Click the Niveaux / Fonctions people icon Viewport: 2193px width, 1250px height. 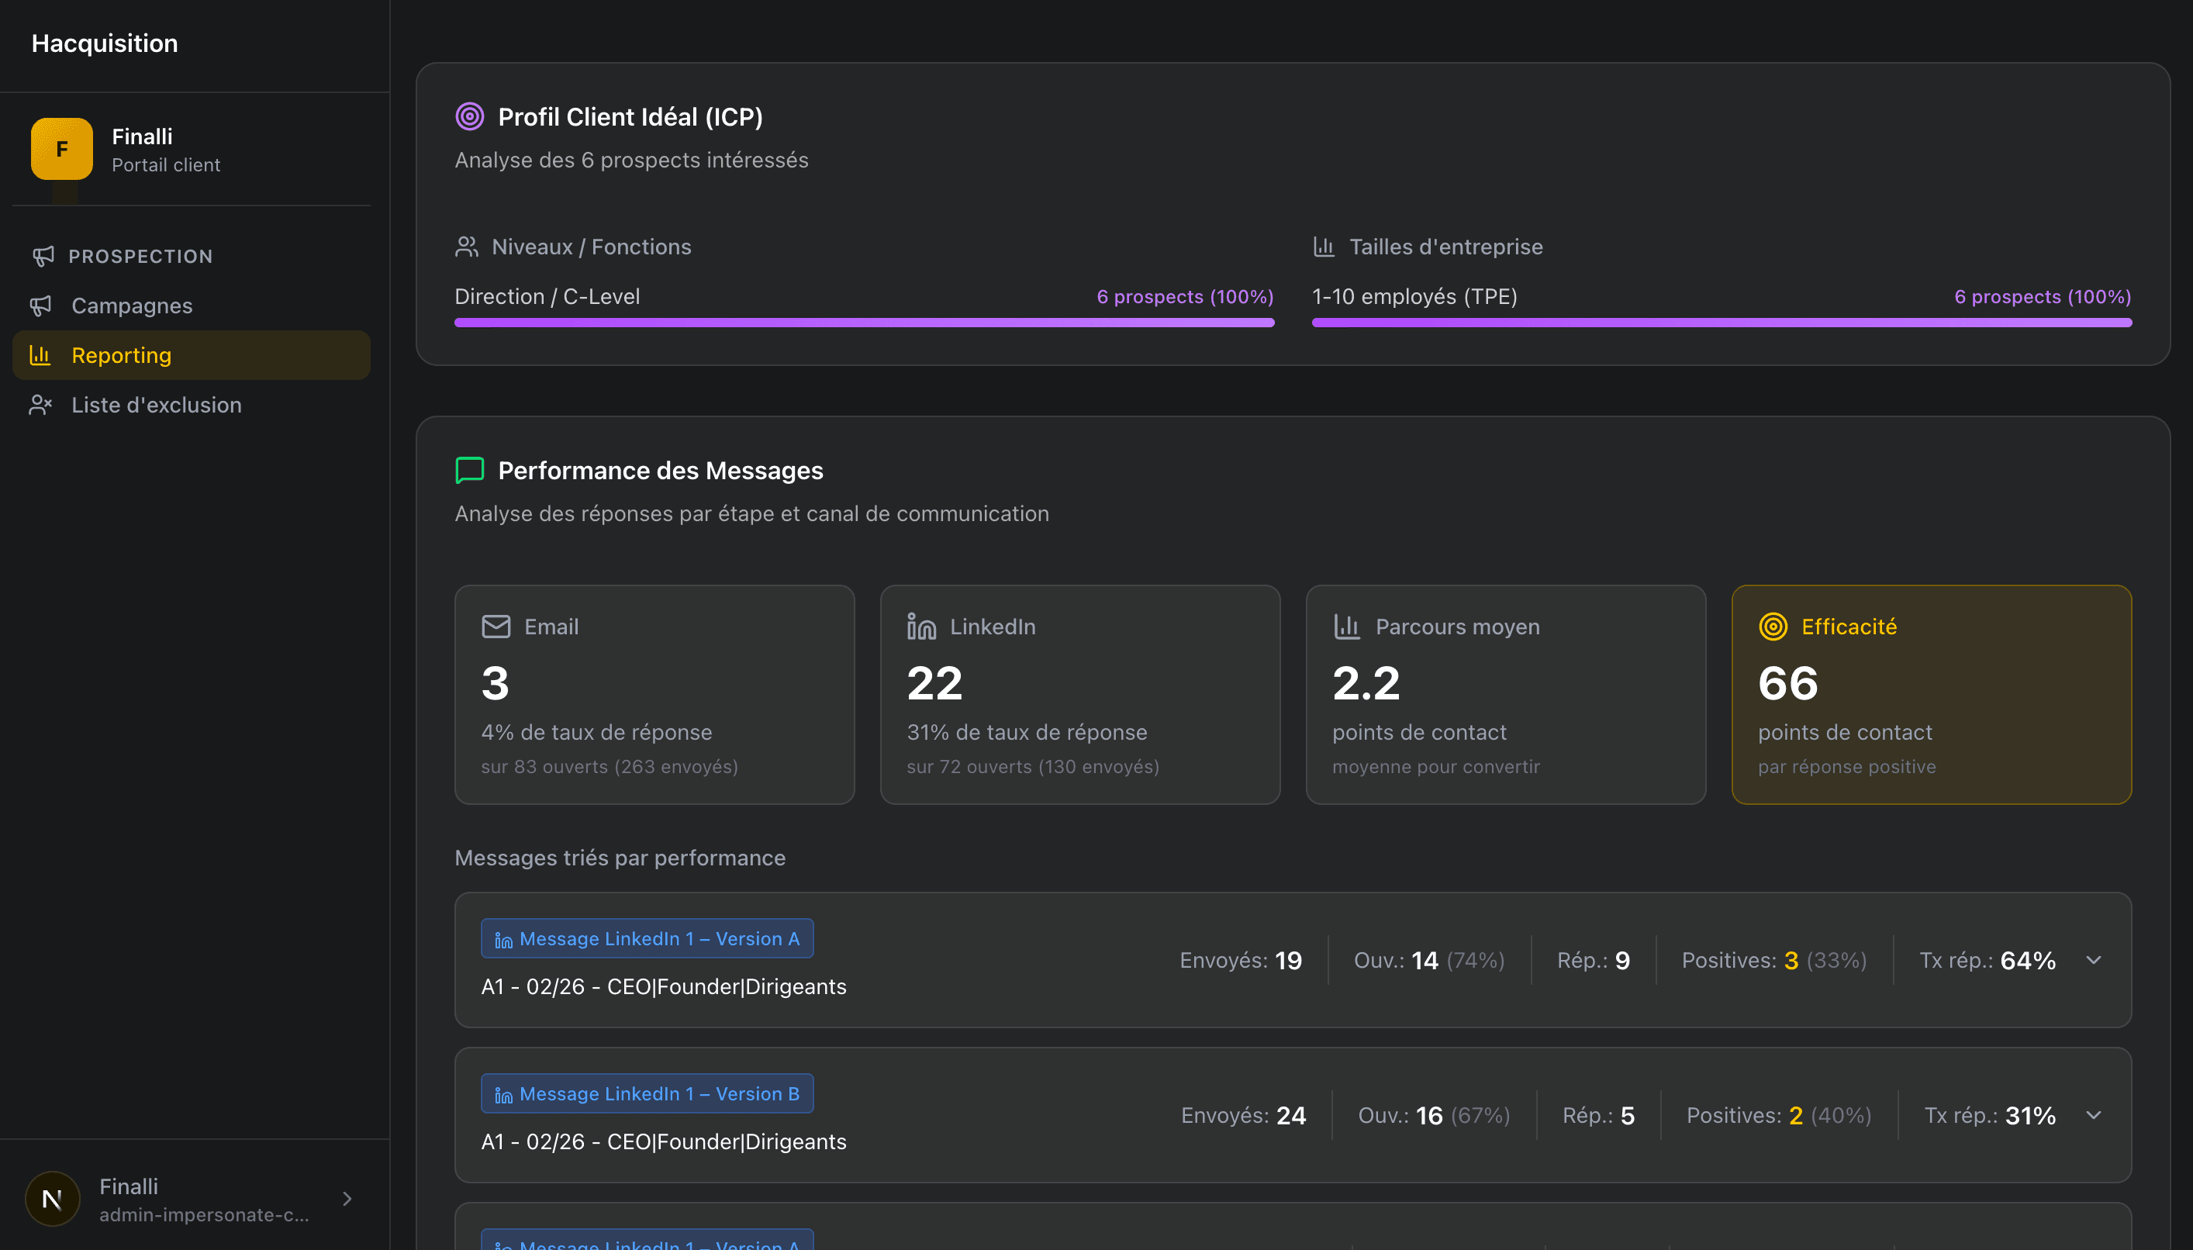pos(466,247)
